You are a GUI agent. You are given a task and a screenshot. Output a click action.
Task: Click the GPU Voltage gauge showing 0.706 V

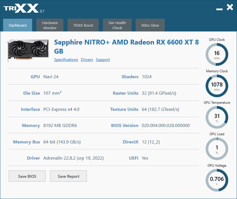pos(217,180)
